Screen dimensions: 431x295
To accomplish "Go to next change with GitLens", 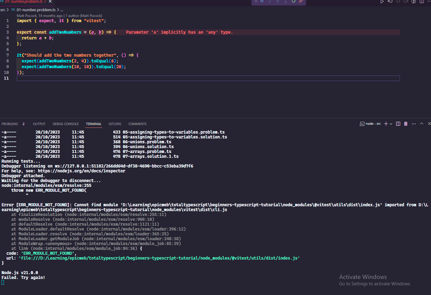I will pos(406,2).
